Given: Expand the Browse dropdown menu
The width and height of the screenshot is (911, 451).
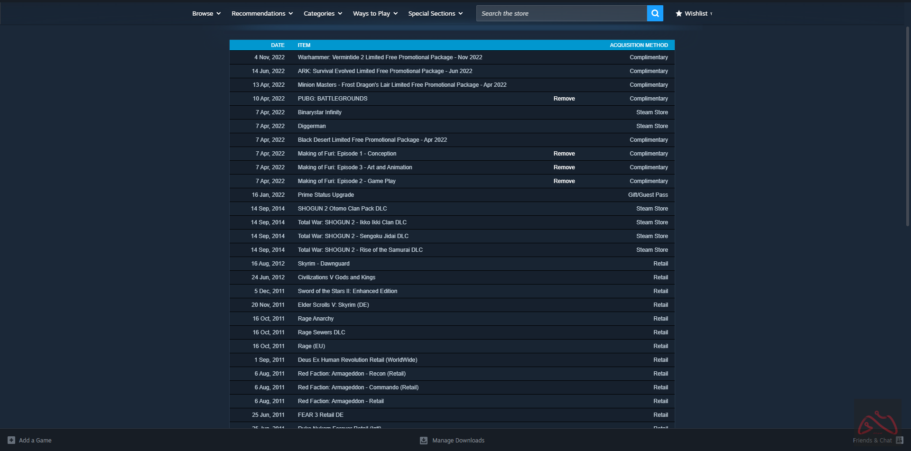Looking at the screenshot, I should point(206,13).
